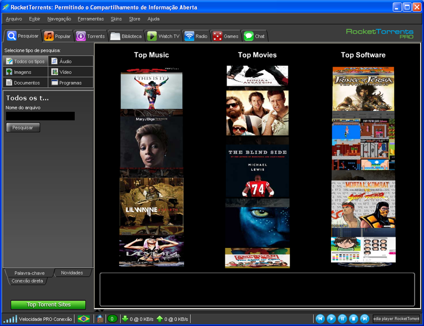Switch to the Novidades tab
This screenshot has height=326, width=424.
(72, 273)
